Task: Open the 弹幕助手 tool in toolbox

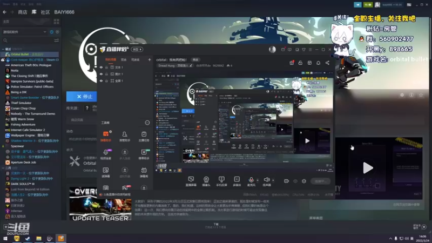Action: pyautogui.click(x=106, y=136)
